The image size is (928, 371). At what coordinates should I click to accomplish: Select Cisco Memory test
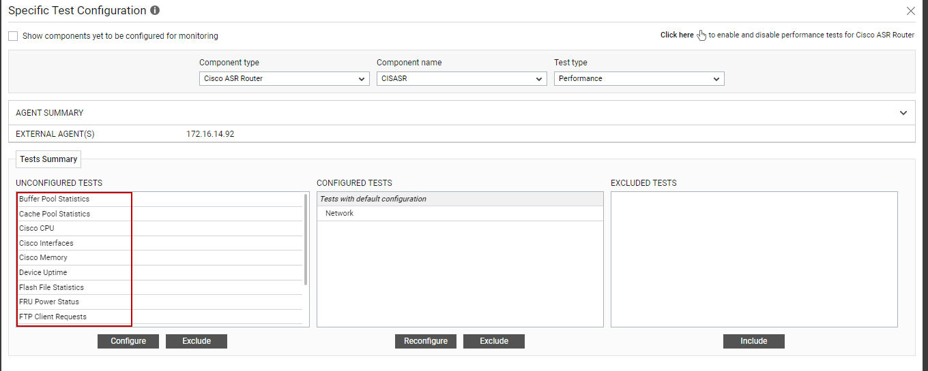(x=160, y=258)
